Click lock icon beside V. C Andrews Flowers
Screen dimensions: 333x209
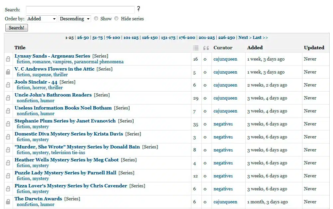[8, 72]
